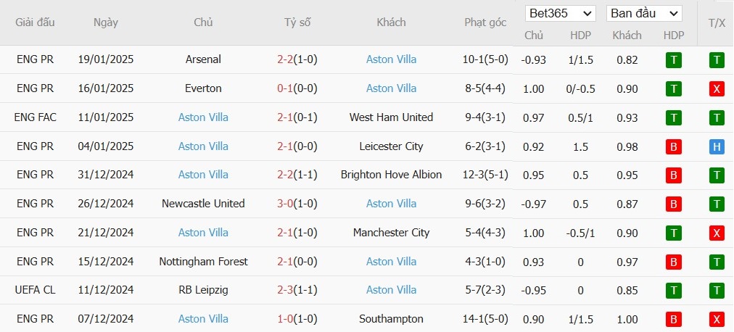Select the Phạt góc column header
Image resolution: width=734 pixels, height=332 pixels.
tap(485, 22)
